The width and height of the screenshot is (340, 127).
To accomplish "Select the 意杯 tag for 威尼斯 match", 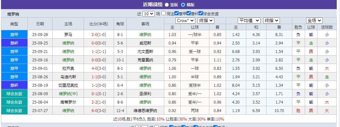I will tap(14, 43).
